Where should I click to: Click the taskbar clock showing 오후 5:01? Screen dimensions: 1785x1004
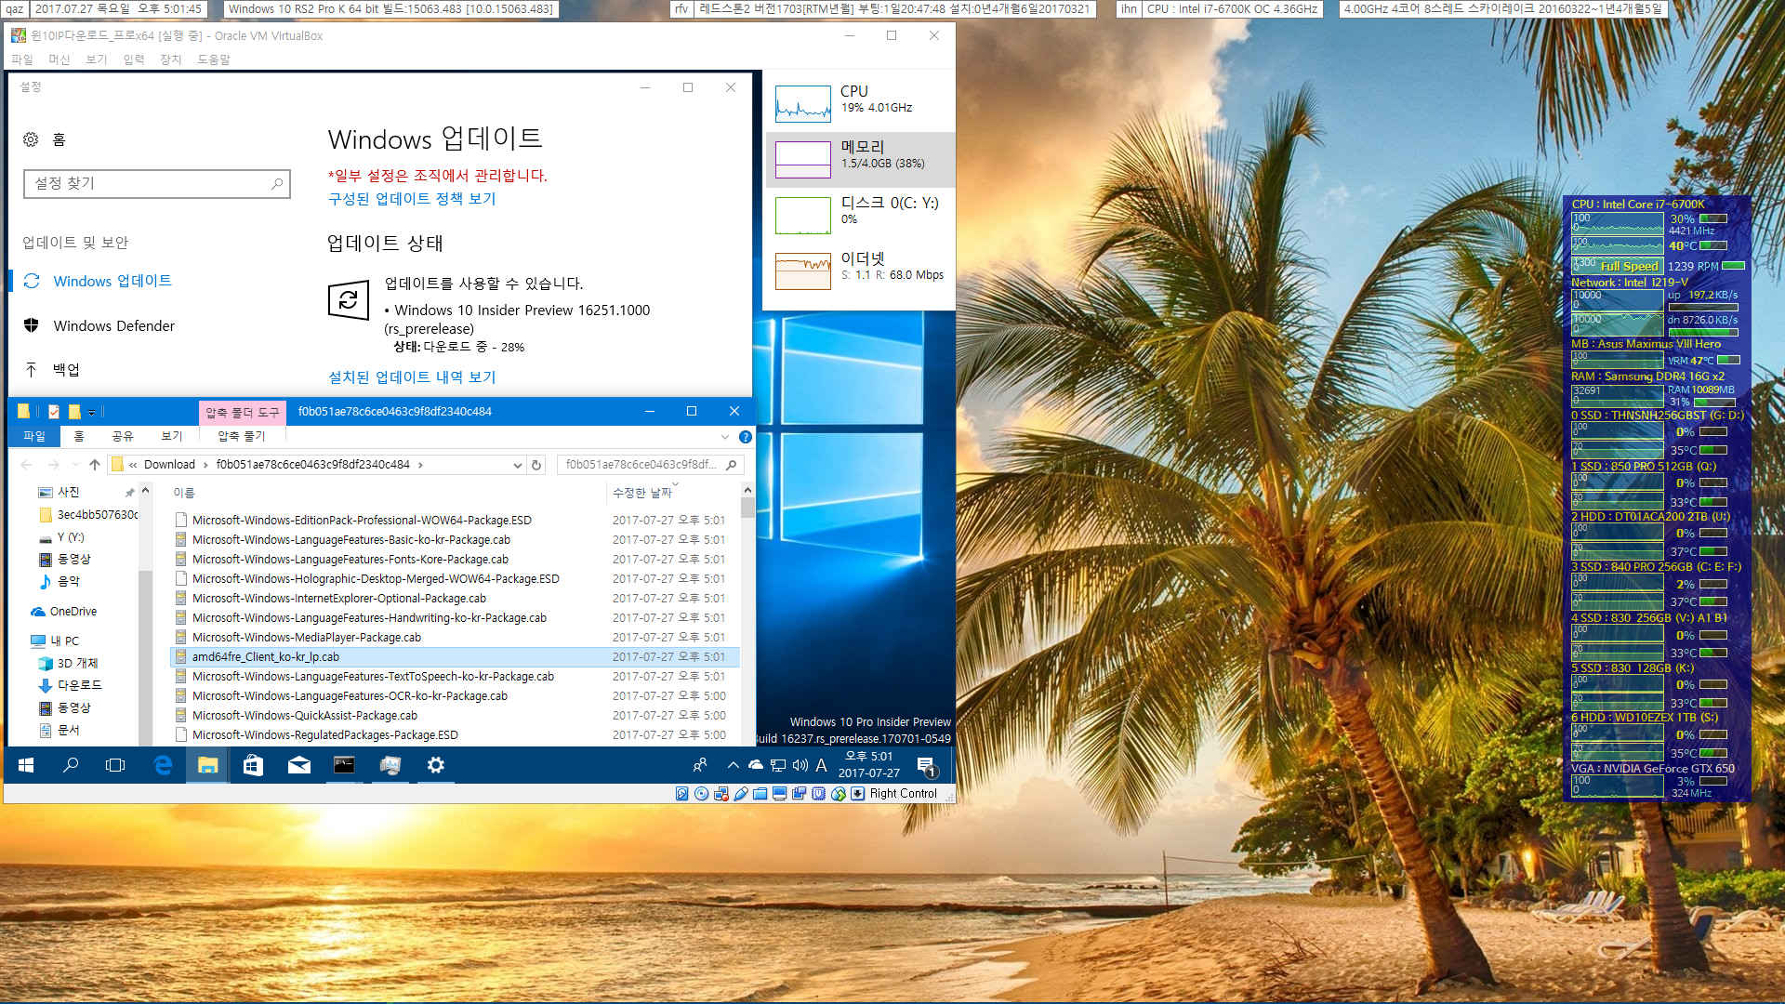point(868,765)
